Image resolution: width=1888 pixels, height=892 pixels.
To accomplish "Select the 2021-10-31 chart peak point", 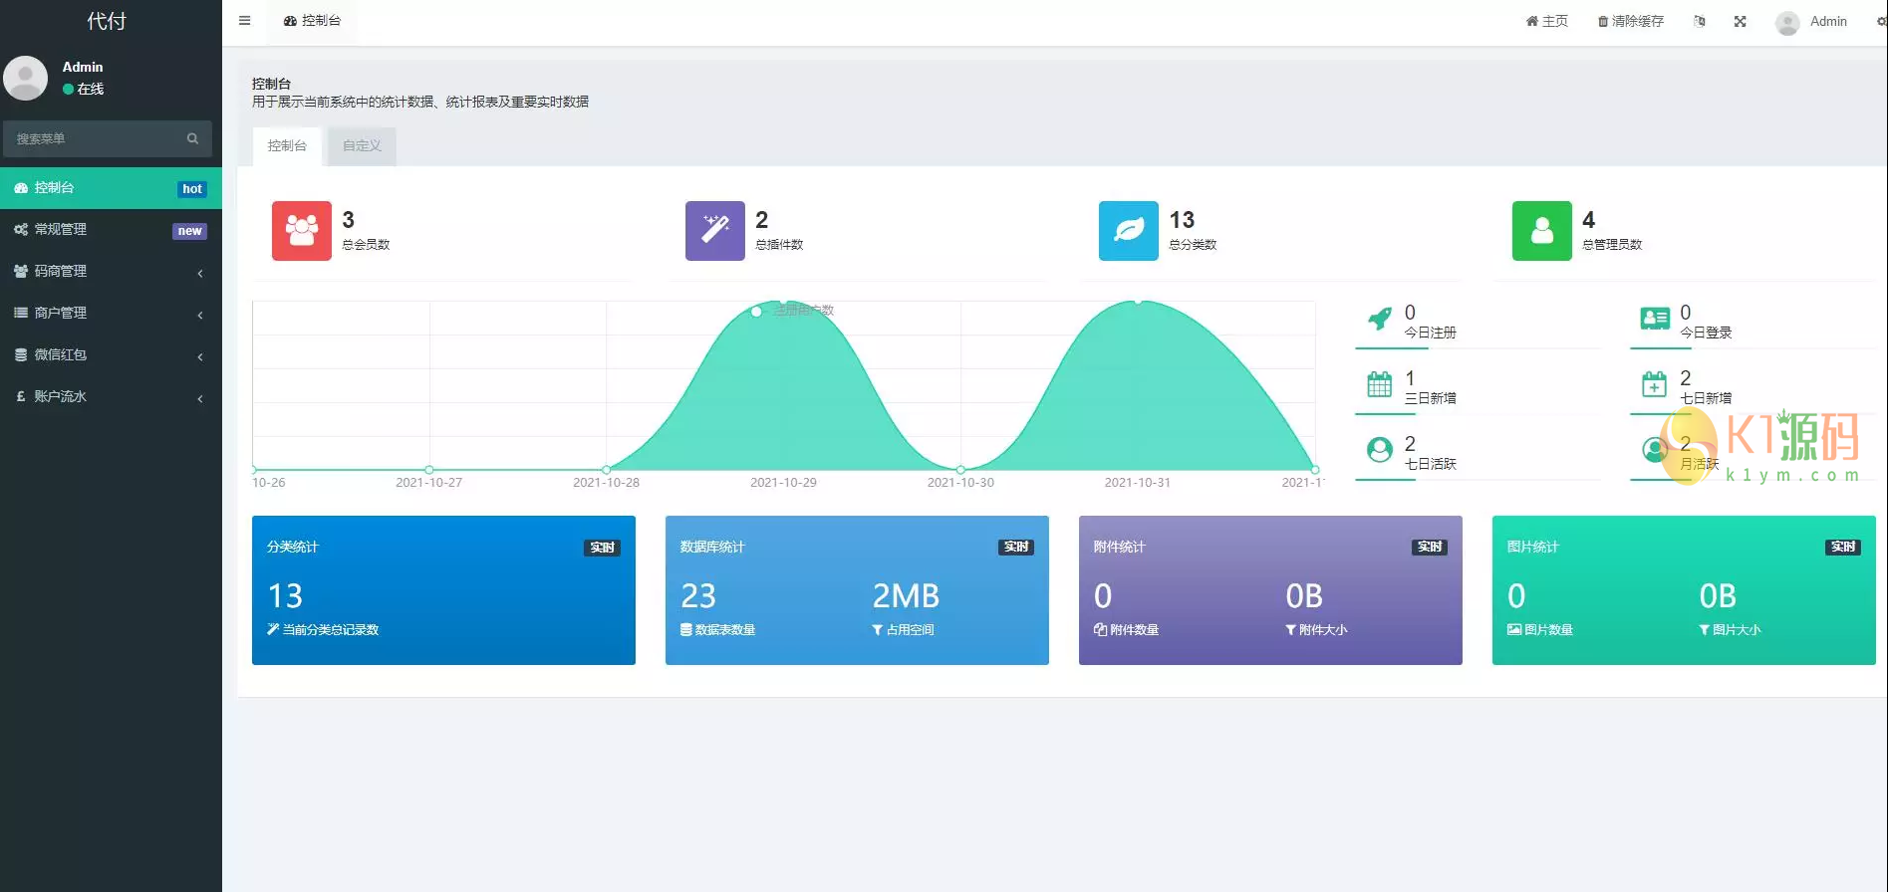I will [x=1138, y=301].
